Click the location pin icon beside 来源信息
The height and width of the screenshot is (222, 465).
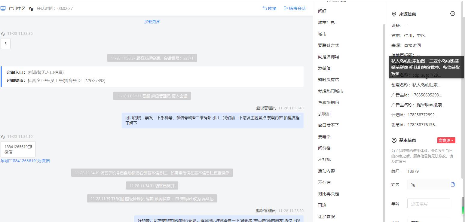[x=394, y=14]
